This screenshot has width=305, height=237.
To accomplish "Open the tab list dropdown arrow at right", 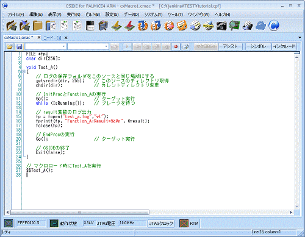I will (x=300, y=38).
